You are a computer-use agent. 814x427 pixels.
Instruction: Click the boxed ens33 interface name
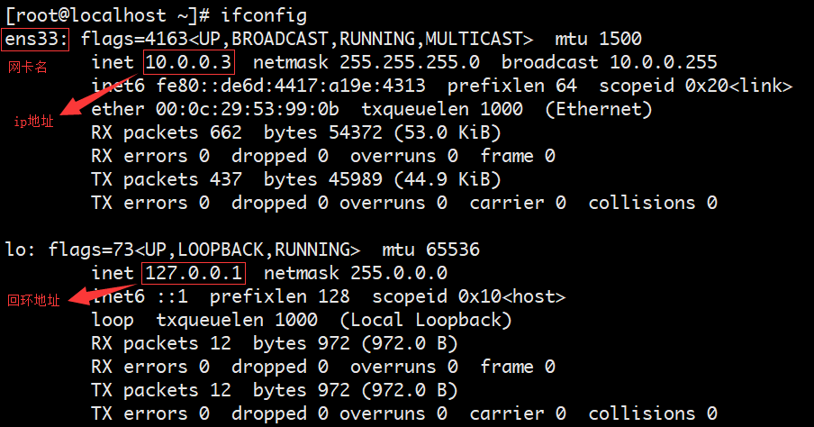click(35, 40)
